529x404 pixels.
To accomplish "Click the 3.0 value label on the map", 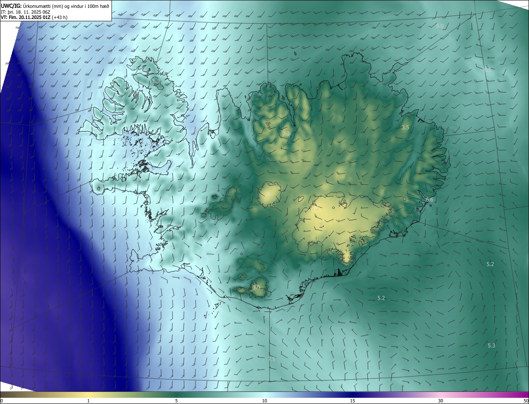I will [256, 287].
